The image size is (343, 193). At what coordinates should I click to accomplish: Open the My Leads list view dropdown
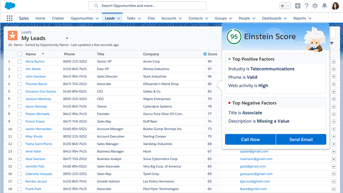click(67, 39)
